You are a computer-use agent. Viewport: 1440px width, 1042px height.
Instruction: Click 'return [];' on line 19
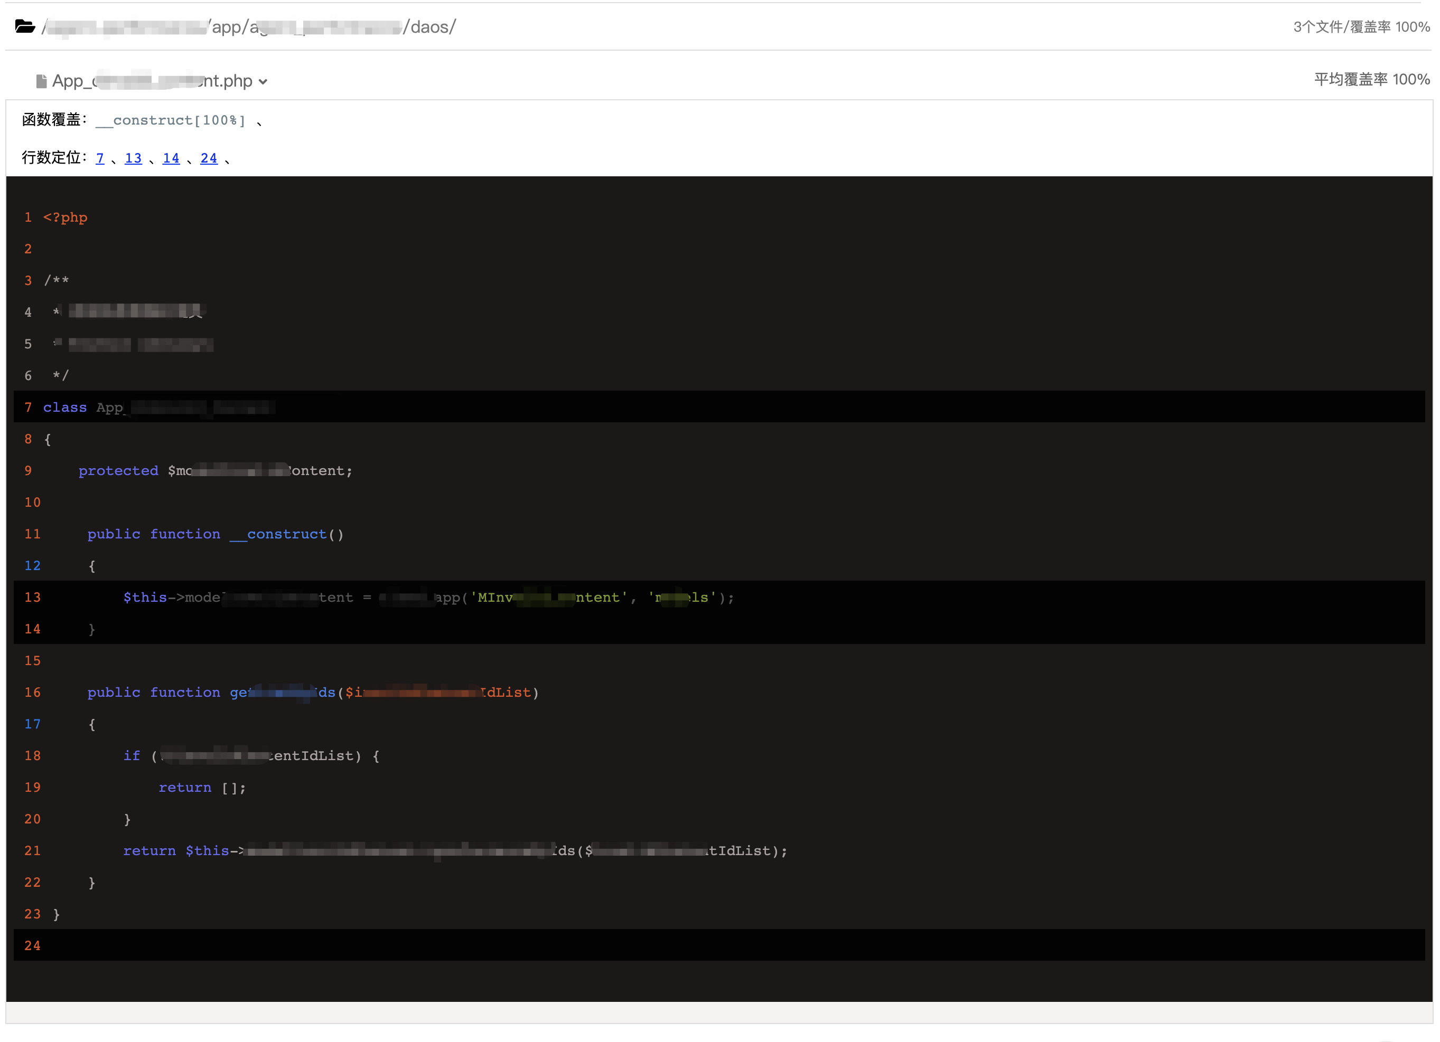tap(202, 788)
